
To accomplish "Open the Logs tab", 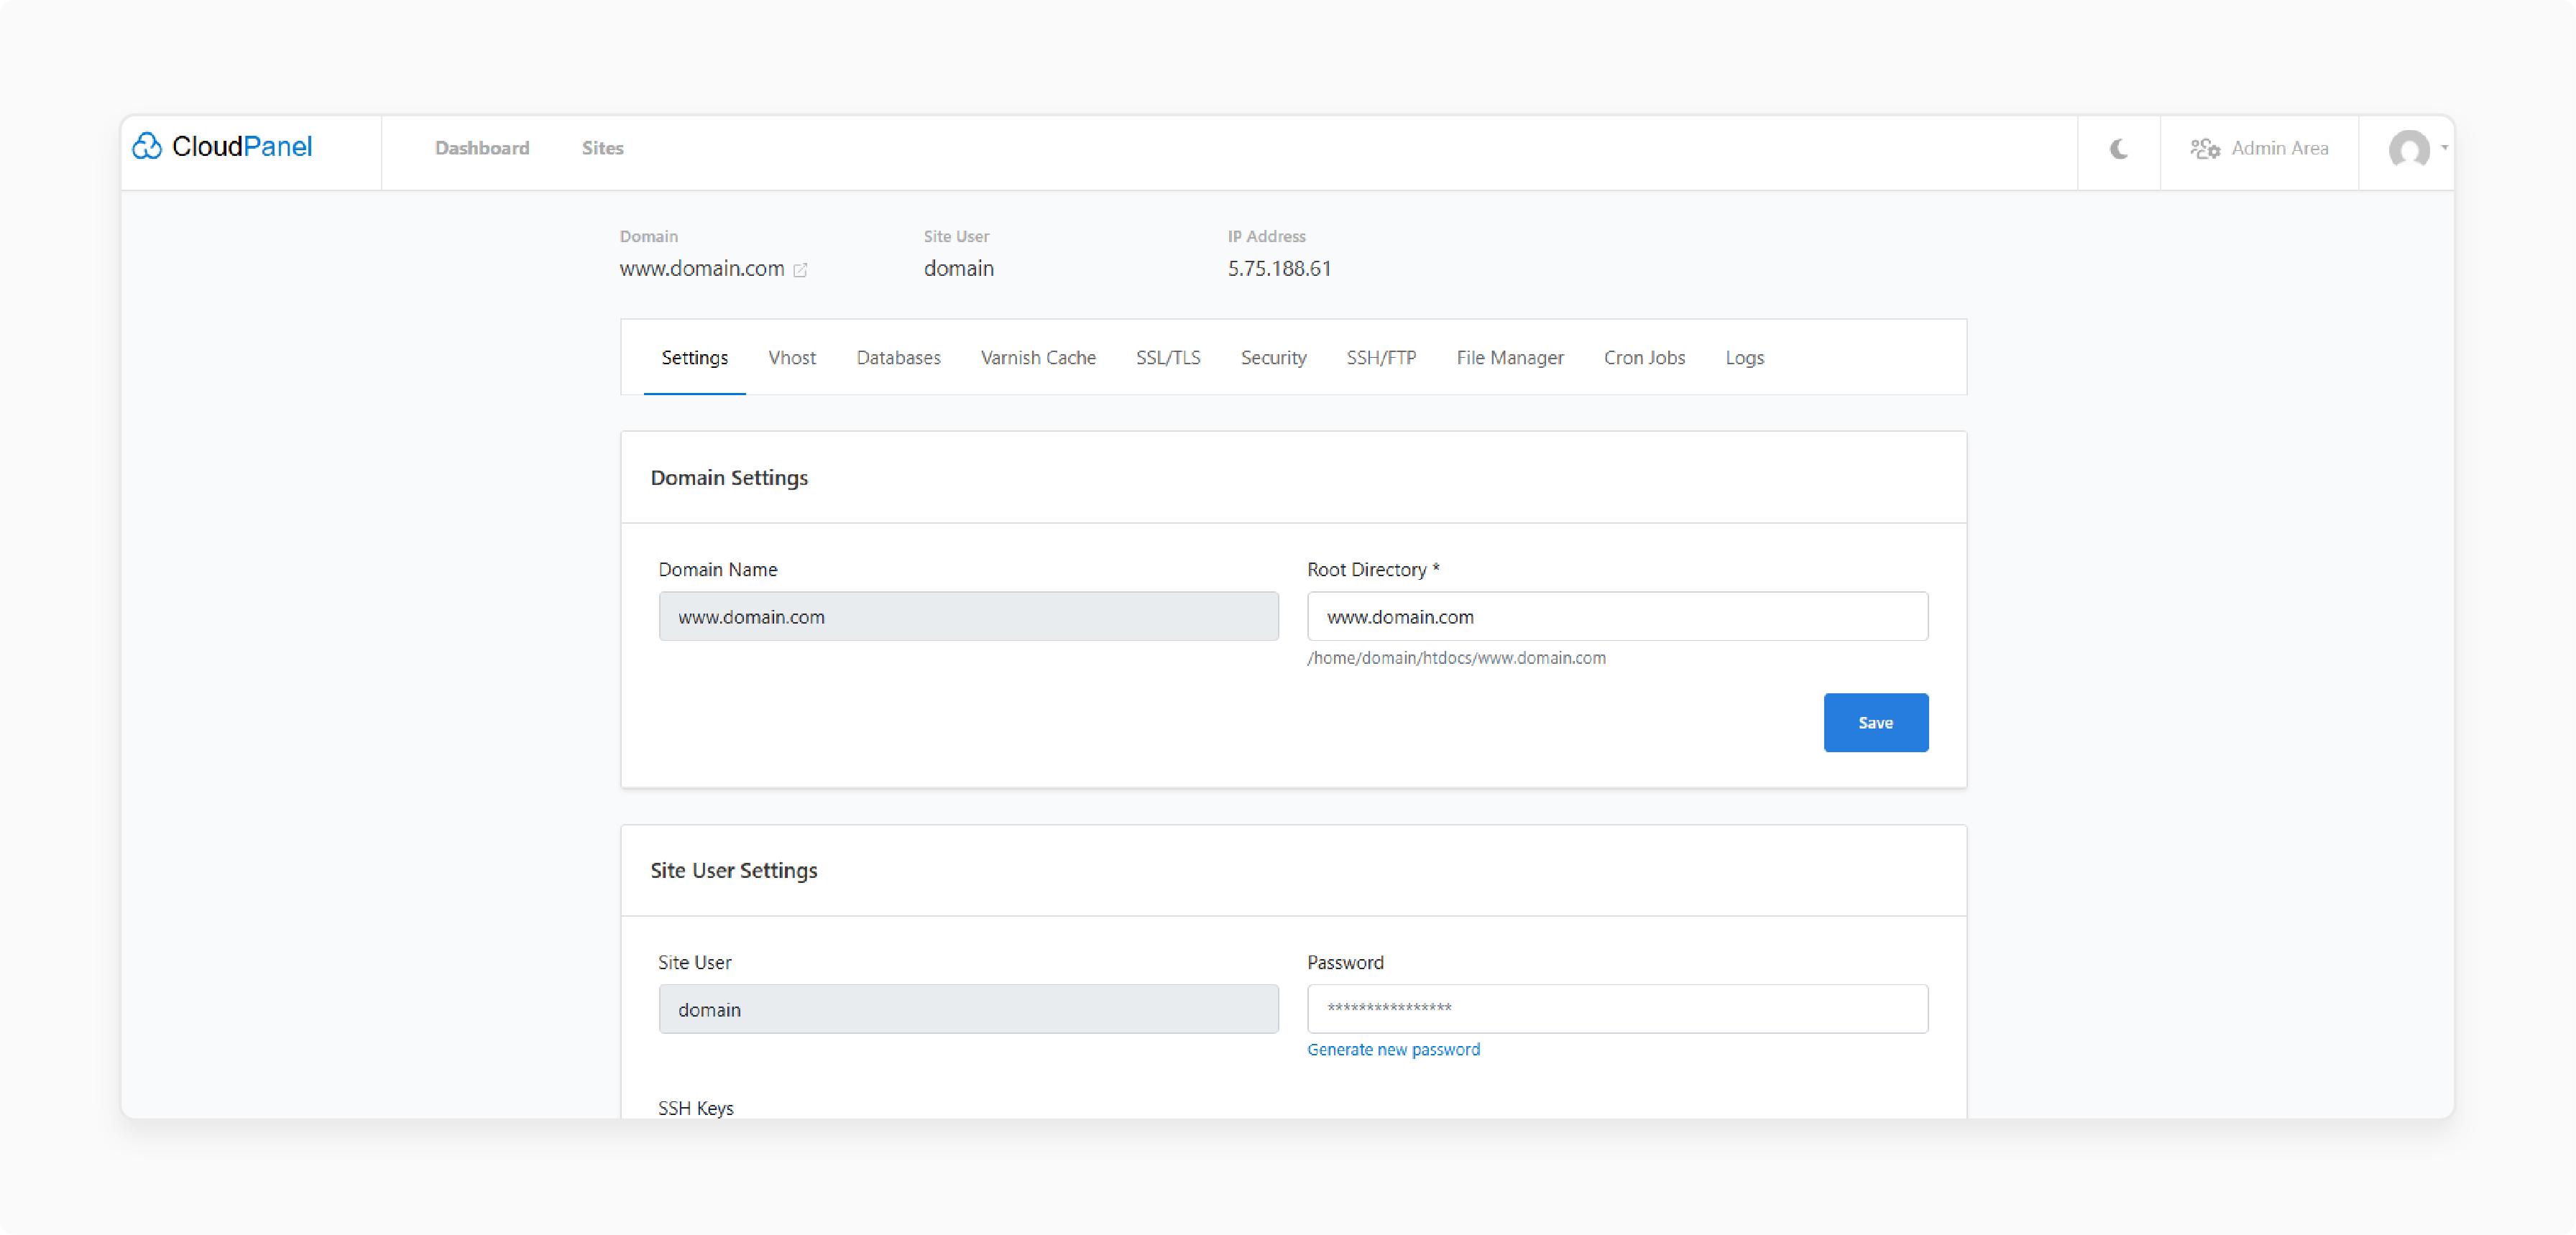I will point(1744,358).
